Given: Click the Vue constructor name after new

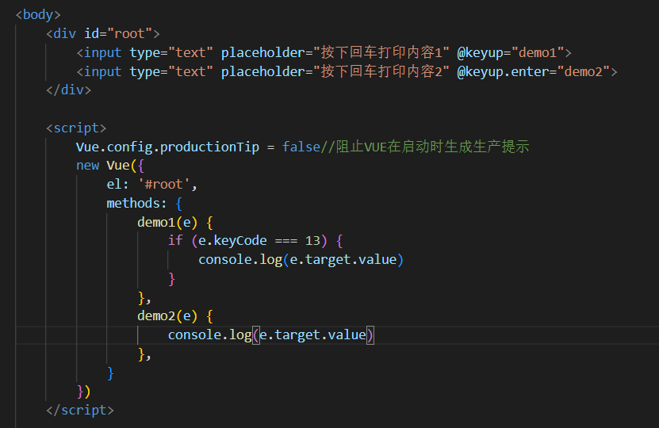Looking at the screenshot, I should coord(117,166).
